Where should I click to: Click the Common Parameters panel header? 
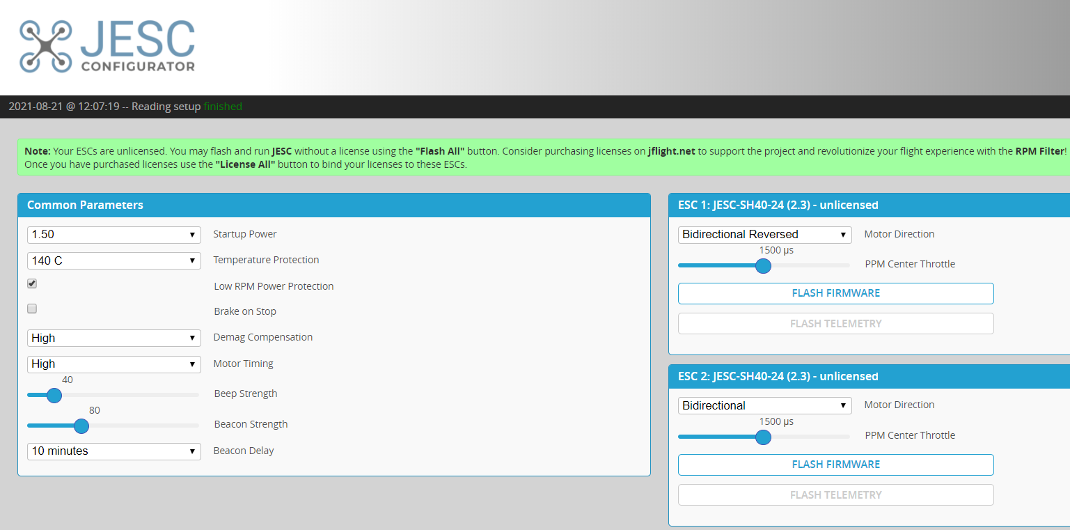334,205
